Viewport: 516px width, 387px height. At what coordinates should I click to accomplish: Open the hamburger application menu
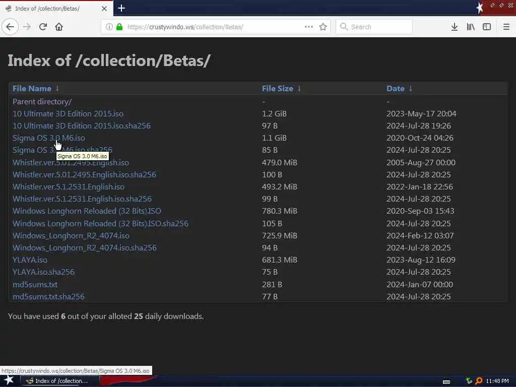(x=506, y=27)
